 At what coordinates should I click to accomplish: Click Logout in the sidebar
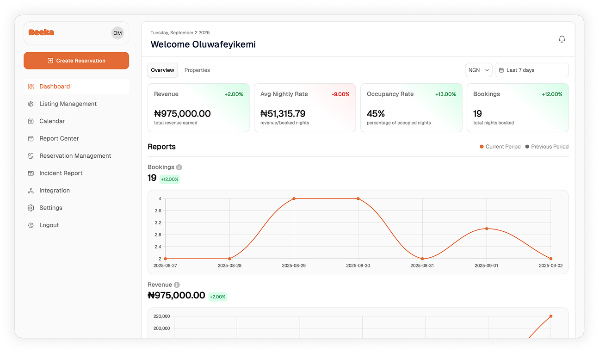pos(49,225)
